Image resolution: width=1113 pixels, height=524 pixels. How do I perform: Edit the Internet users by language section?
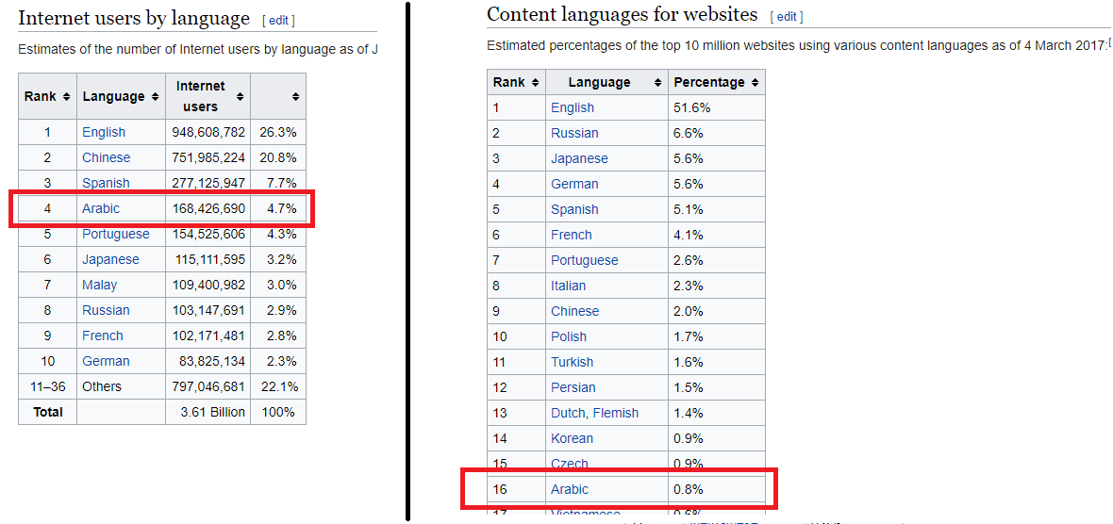point(278,21)
